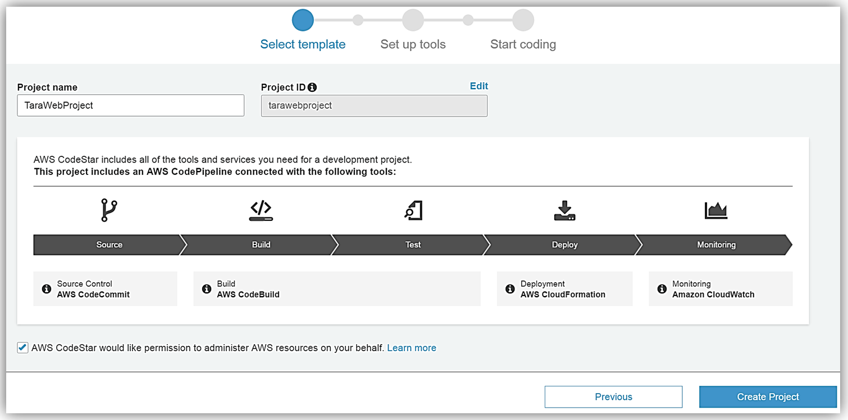Click the Test document magnifier icon
Screen dimensions: 848x420
[413, 210]
